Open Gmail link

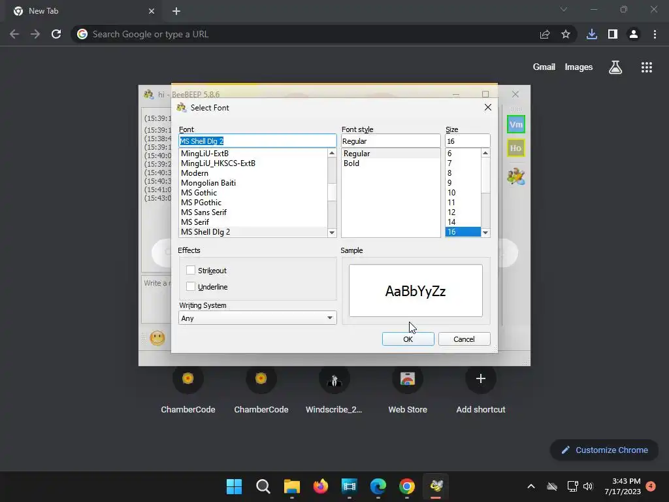tap(544, 67)
